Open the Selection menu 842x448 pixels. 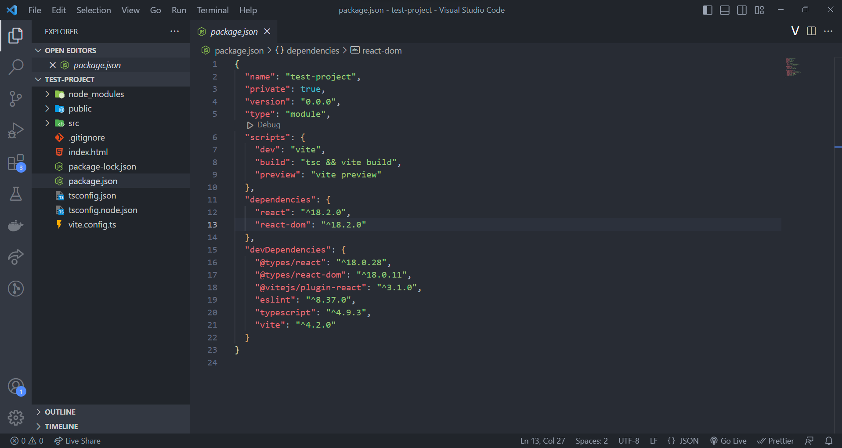point(94,10)
